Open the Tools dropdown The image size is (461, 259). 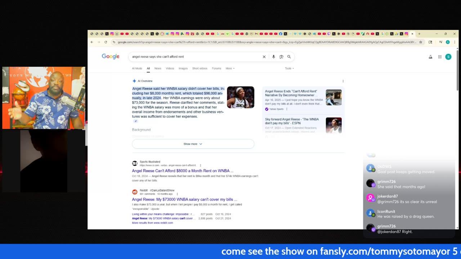pyautogui.click(x=289, y=68)
